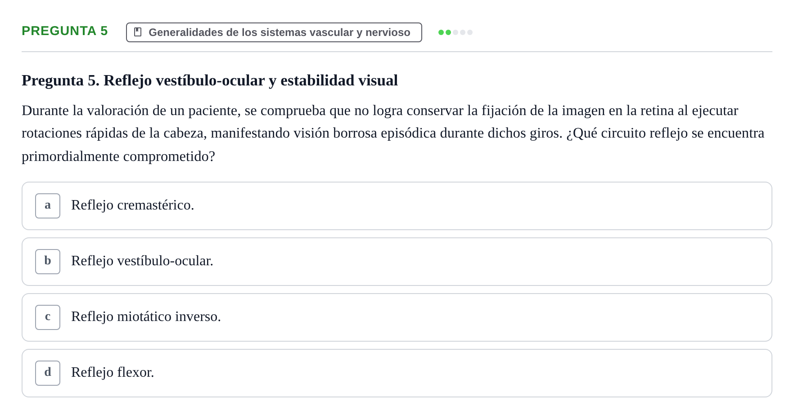Viewport: 794px width, 419px height.
Task: Select answer letter box b
Action: tap(48, 262)
